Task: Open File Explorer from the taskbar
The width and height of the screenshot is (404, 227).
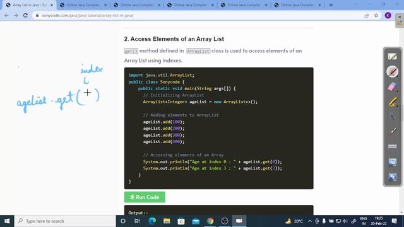Action: [x=167, y=221]
